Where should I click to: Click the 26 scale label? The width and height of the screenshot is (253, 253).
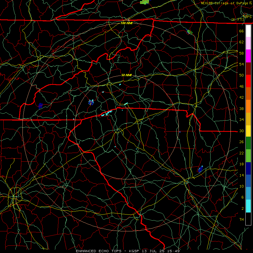coord(241,142)
